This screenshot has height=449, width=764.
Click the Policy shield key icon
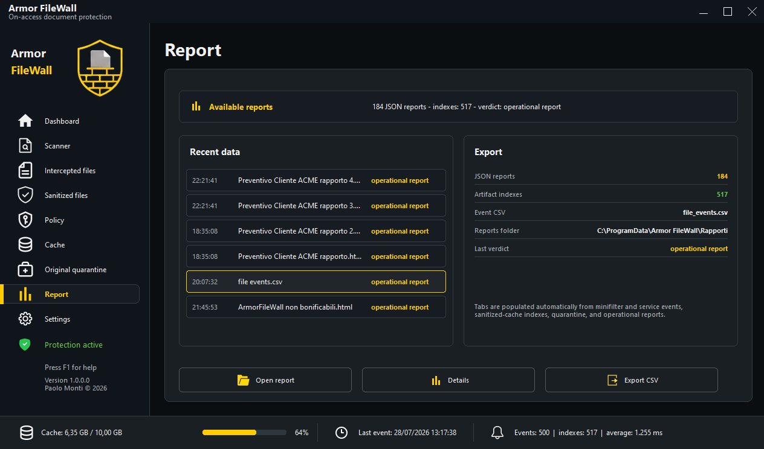[25, 220]
